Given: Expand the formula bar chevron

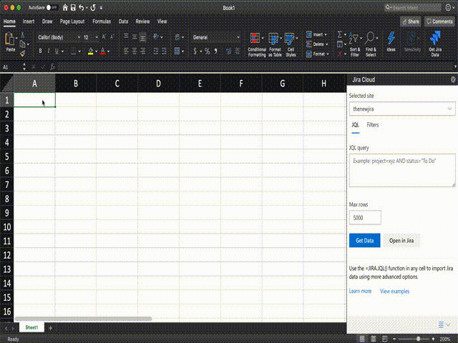Looking at the screenshot, I should click(455, 66).
